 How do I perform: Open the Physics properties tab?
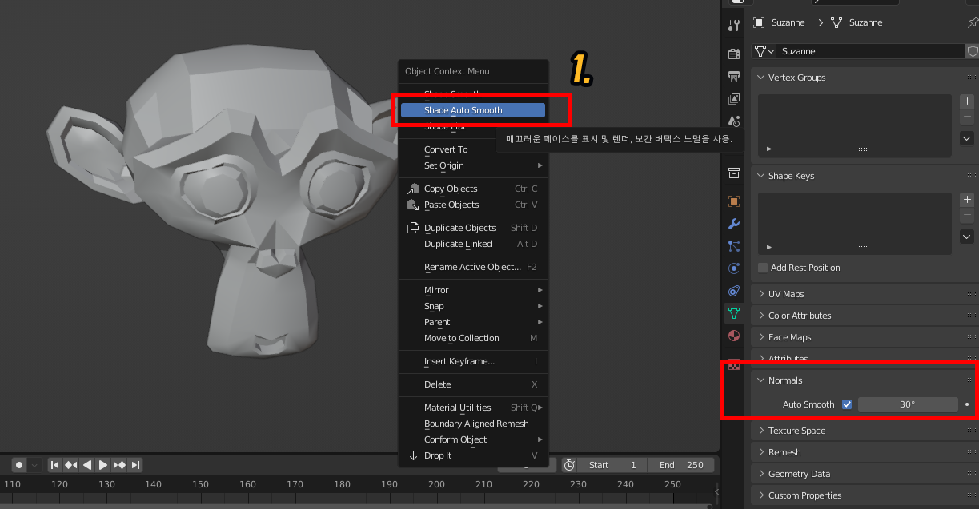(x=733, y=268)
